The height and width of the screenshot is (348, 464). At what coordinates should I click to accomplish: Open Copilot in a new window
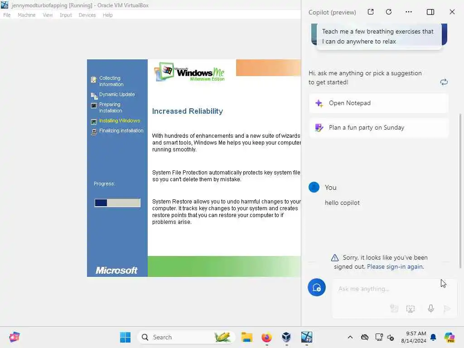point(371,12)
